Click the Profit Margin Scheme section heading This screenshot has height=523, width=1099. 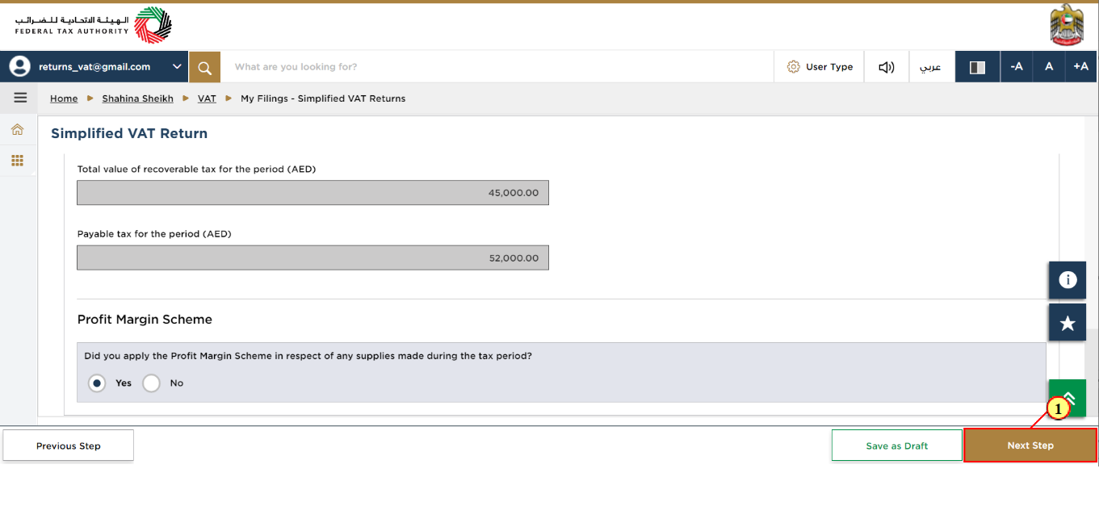click(x=145, y=320)
